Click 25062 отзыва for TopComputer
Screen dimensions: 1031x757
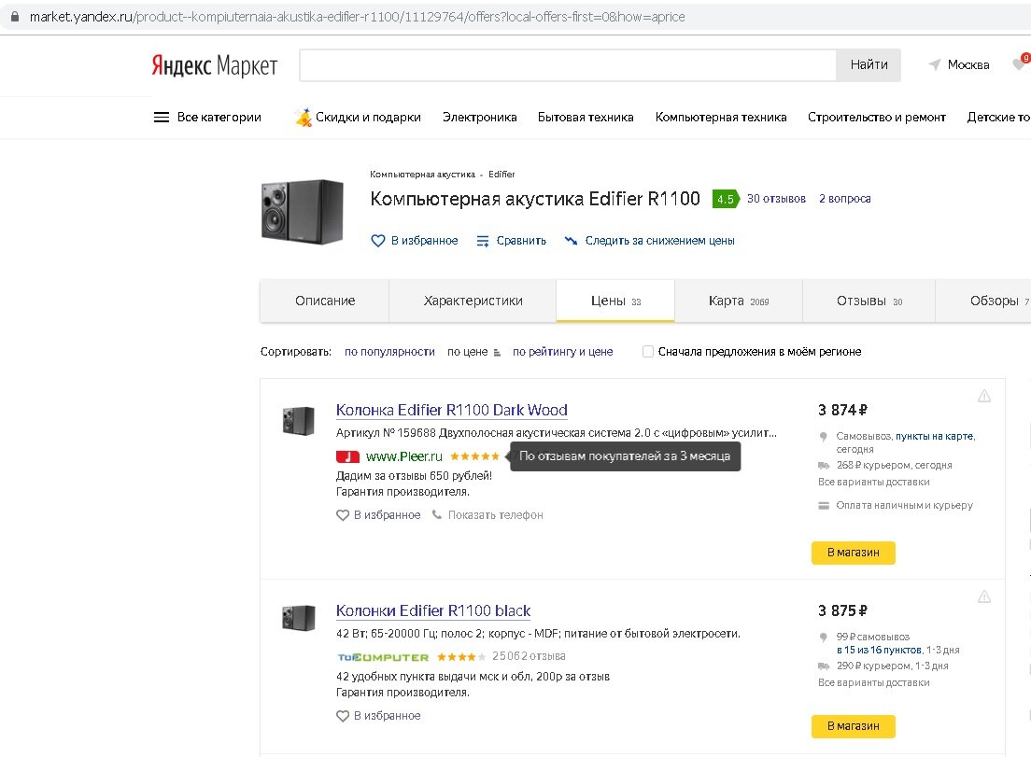pyautogui.click(x=529, y=656)
